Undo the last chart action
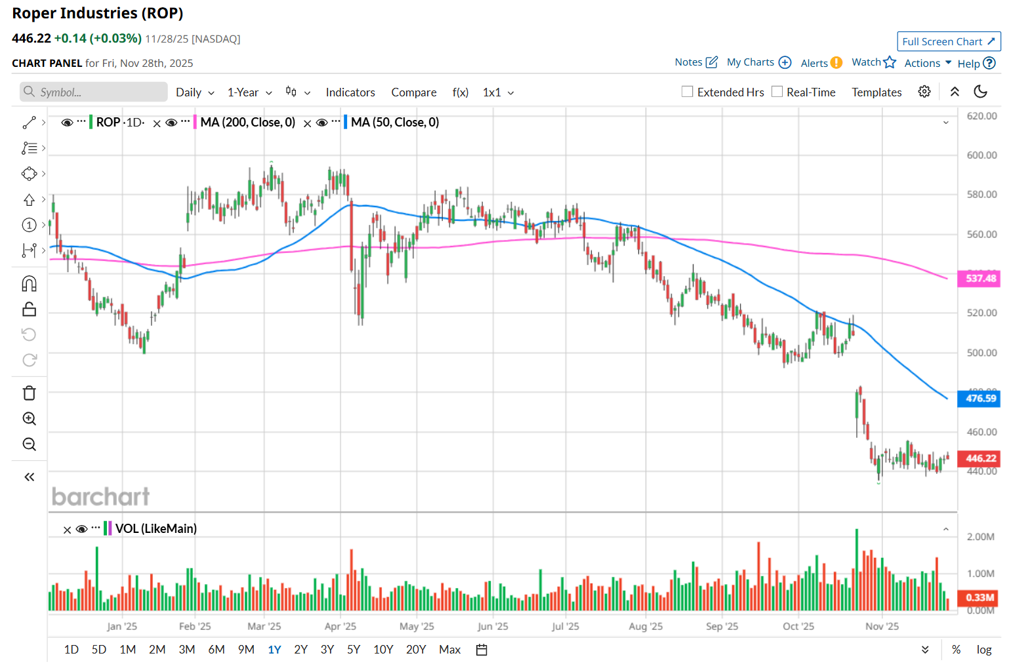This screenshot has height=666, width=1032. (29, 334)
